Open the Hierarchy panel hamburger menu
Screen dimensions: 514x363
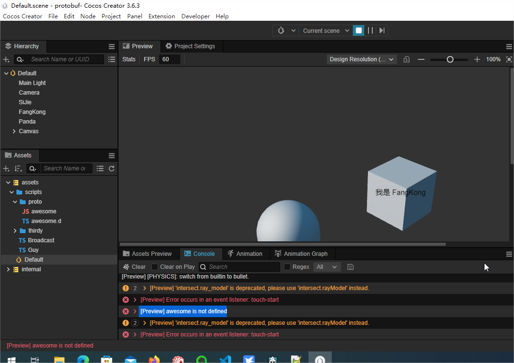point(112,47)
